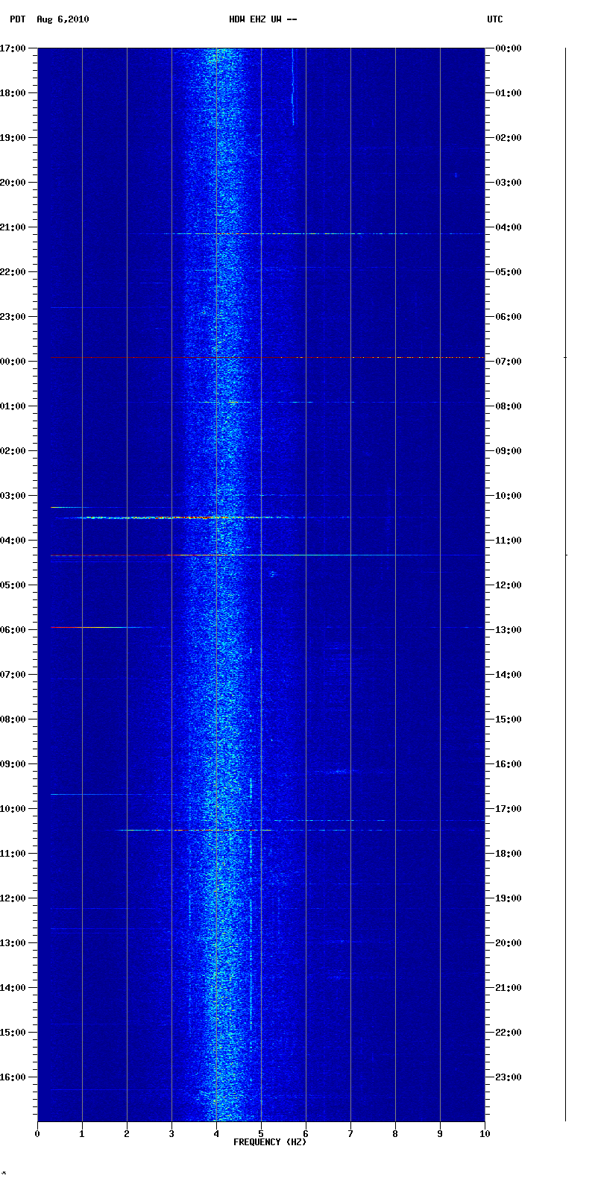
Task: Click 17:00 on the PDT left axis
Action: click(14, 48)
